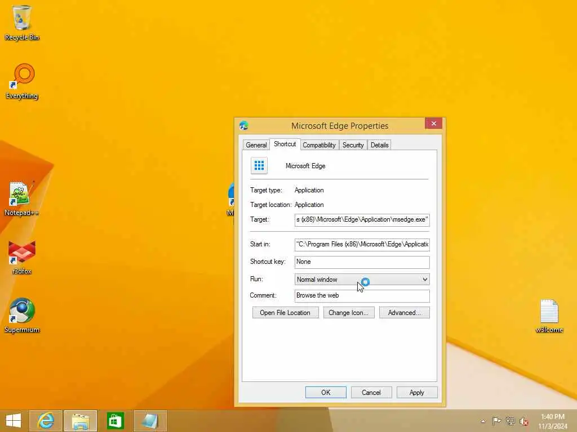Open the Recycle Bin desktop icon
This screenshot has width=577, height=432.
pos(22,22)
